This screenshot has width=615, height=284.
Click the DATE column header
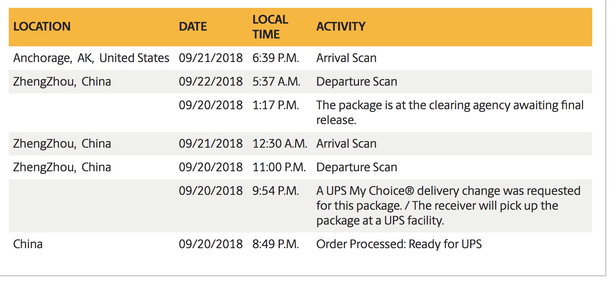(x=193, y=27)
